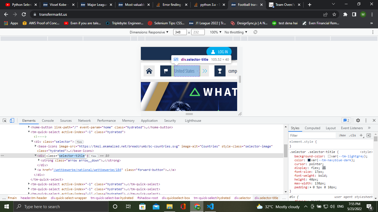Image resolution: width=378 pixels, height=212 pixels.
Task: Expand the forward-button anchor node
Action: 35,169
